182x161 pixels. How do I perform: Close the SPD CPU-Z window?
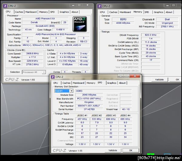(135, 76)
